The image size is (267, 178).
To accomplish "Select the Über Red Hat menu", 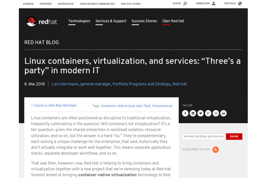I will click(x=173, y=21).
